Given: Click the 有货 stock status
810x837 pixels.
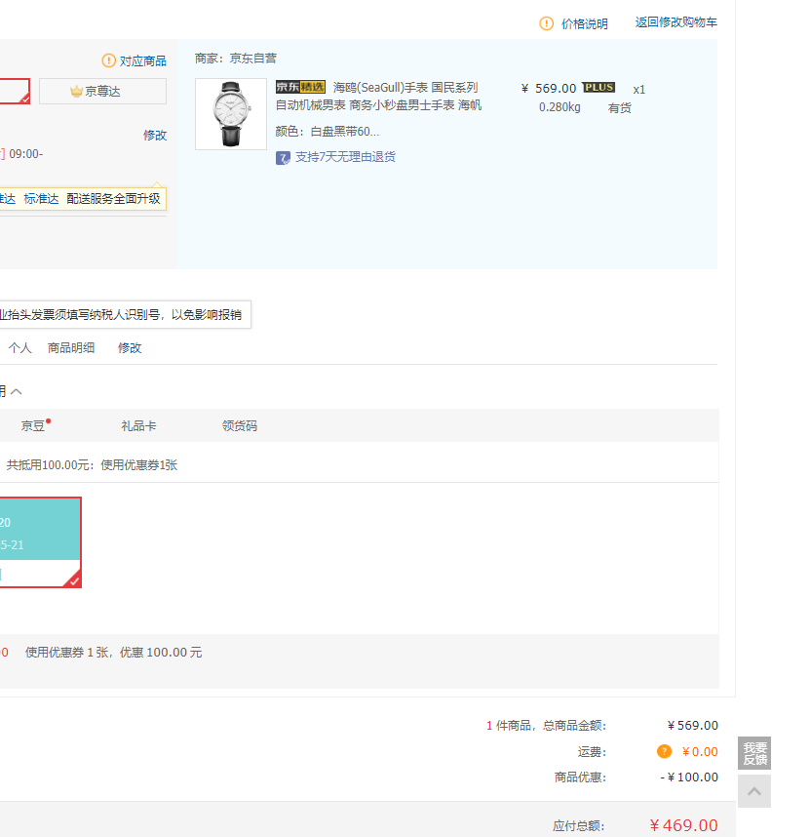Looking at the screenshot, I should [x=620, y=108].
